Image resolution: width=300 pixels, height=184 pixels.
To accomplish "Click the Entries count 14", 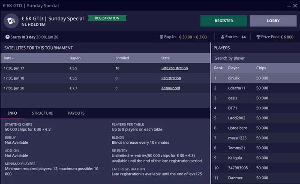I will point(243,37).
